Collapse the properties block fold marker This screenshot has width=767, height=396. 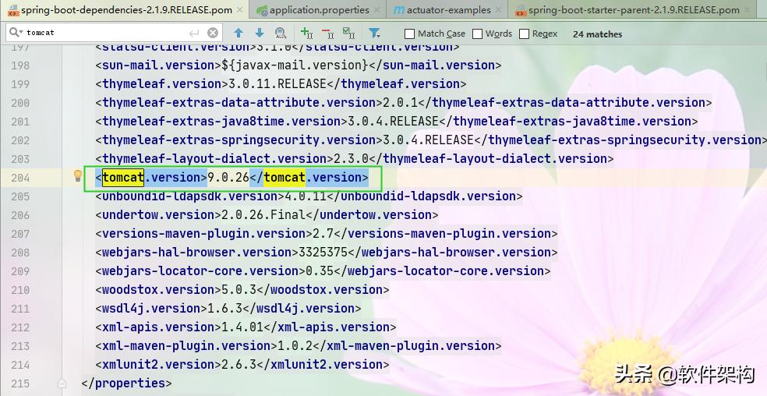[x=62, y=384]
